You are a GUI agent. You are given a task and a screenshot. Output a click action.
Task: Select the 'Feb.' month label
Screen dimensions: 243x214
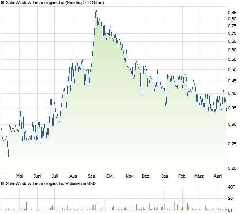(182, 176)
